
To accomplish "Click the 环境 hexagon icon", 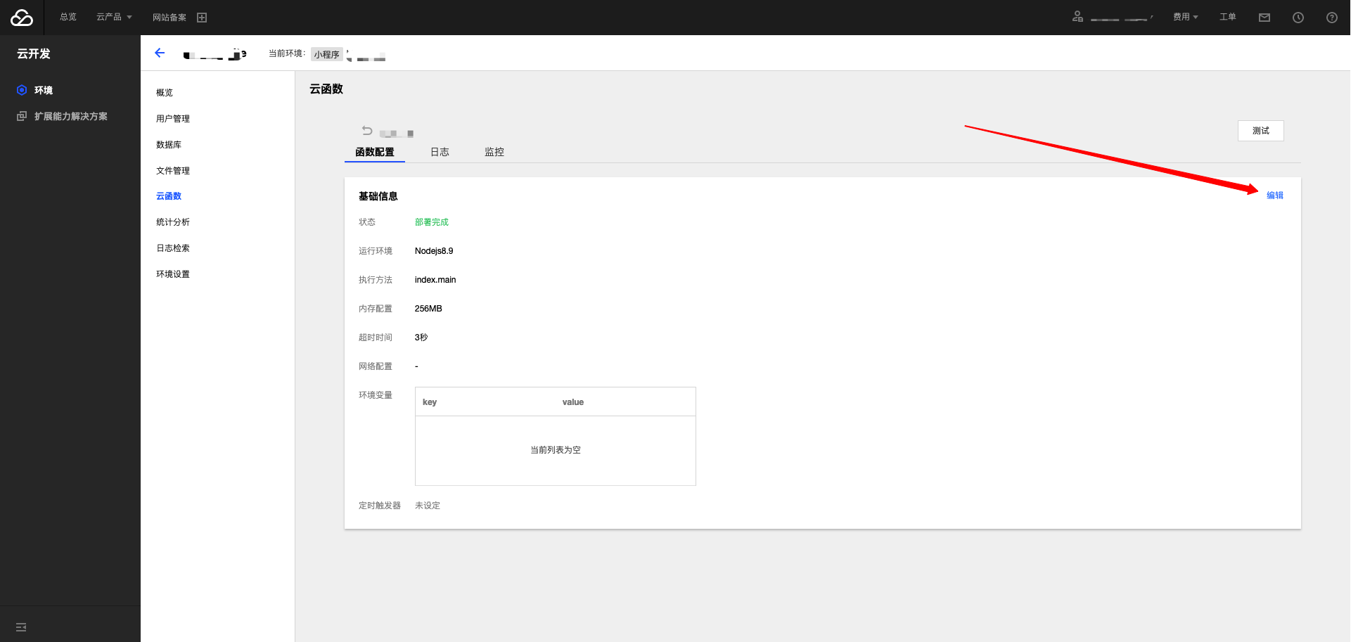I will (x=22, y=90).
